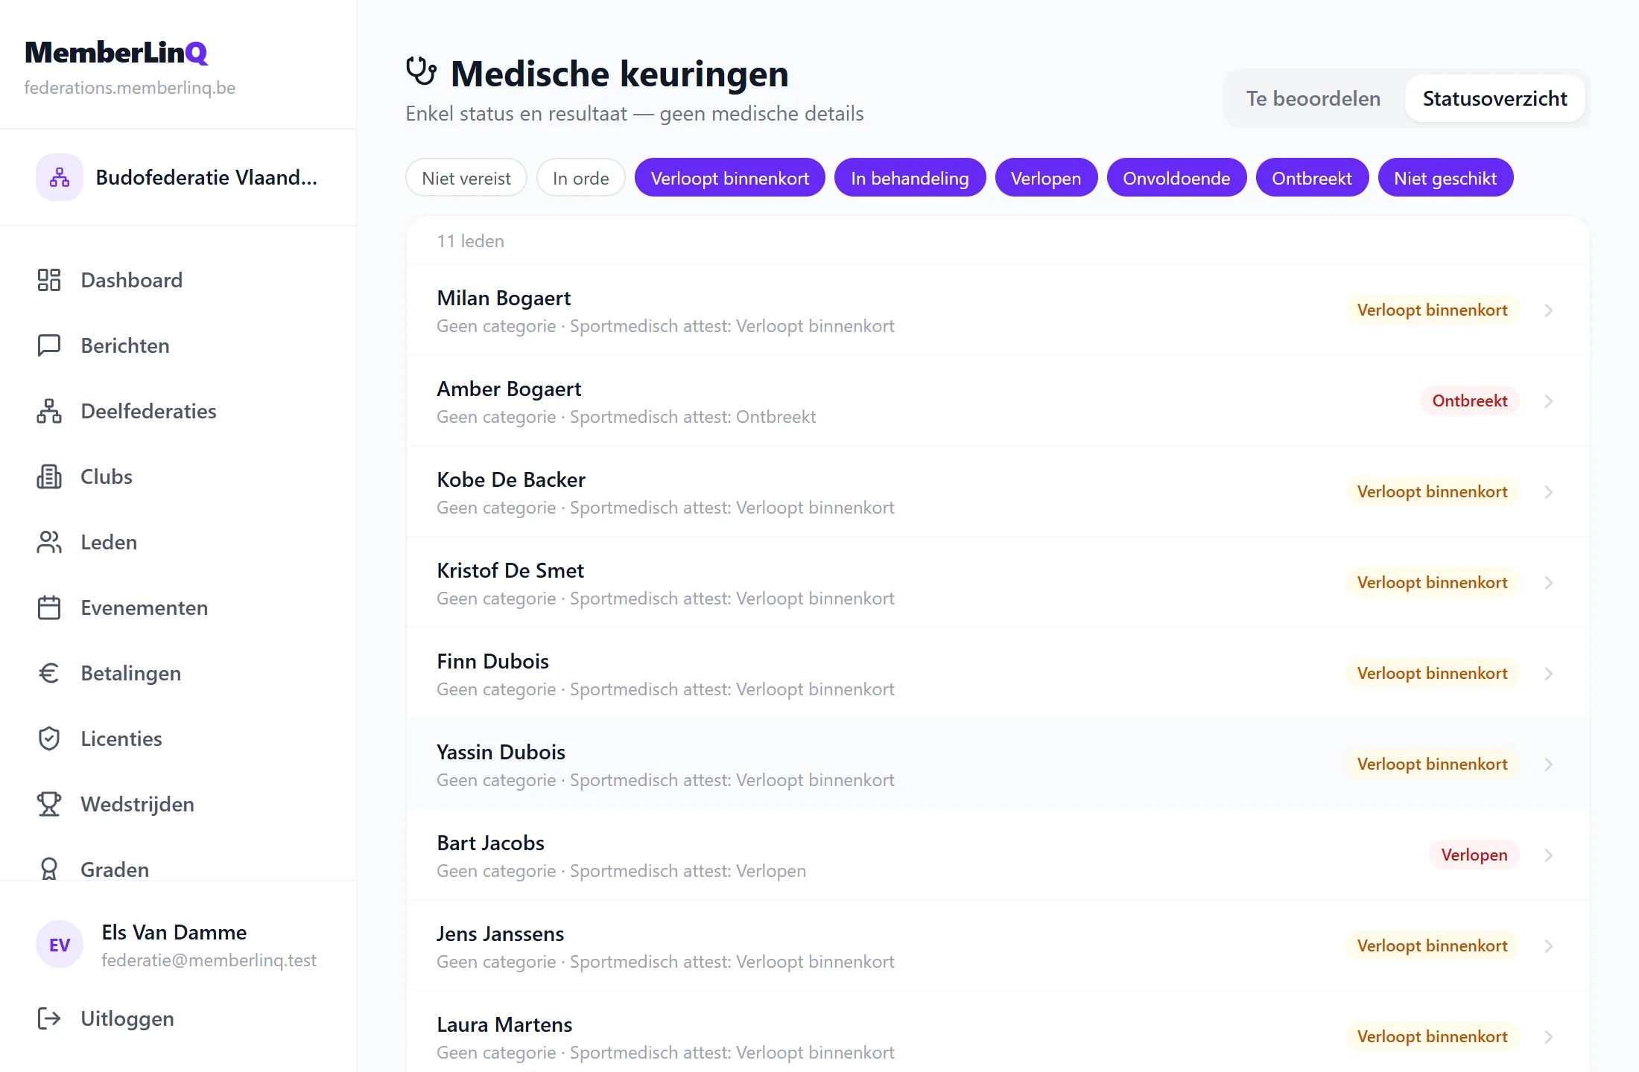Click the name Jens Janssens
The height and width of the screenshot is (1072, 1639).
(500, 934)
